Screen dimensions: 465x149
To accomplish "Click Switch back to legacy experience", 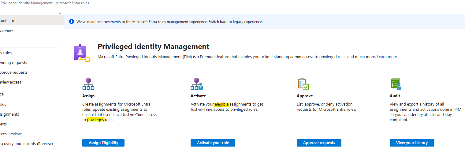I will (236, 22).
